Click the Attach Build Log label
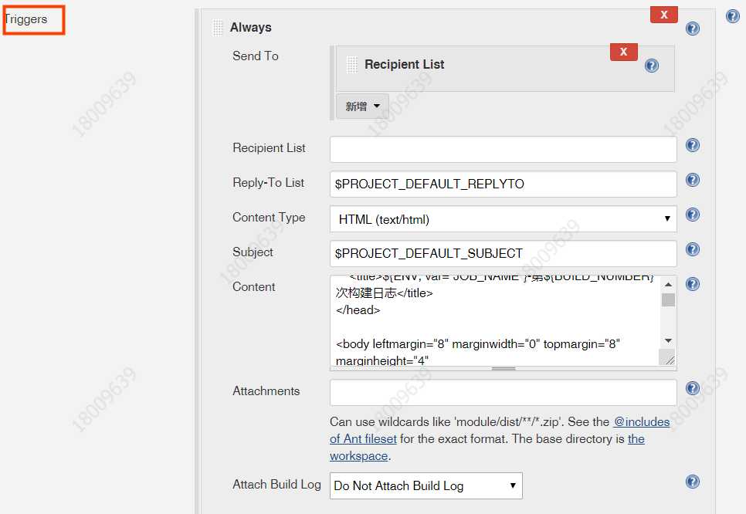The image size is (746, 514). point(276,485)
